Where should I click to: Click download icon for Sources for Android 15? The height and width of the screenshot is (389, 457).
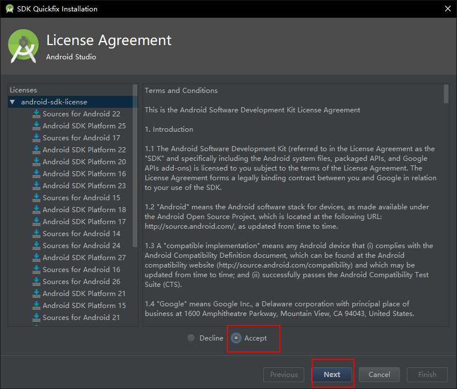tap(36, 197)
